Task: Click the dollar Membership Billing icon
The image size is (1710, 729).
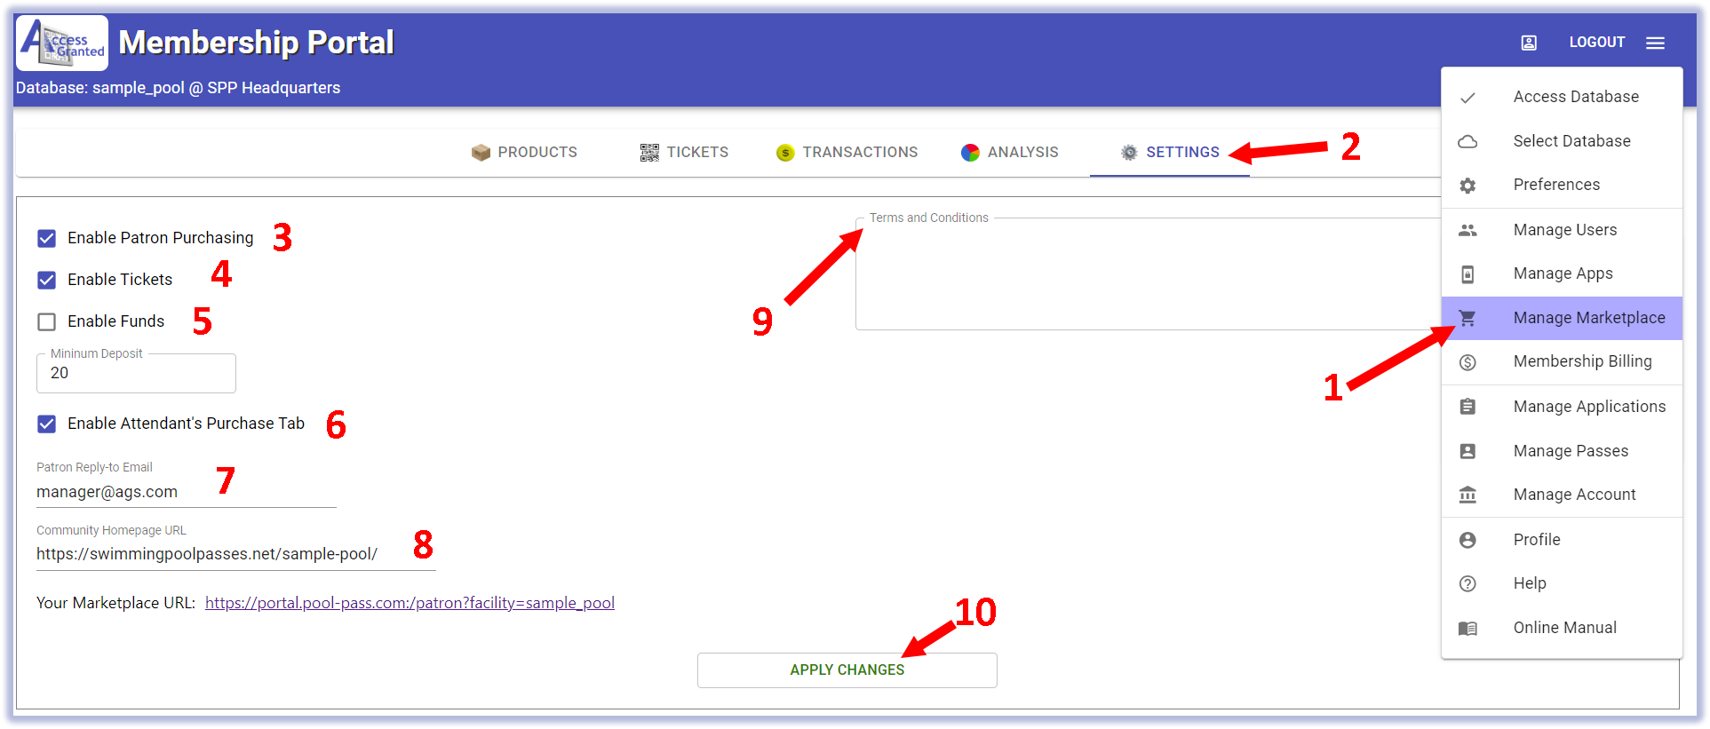Action: coord(1467,361)
